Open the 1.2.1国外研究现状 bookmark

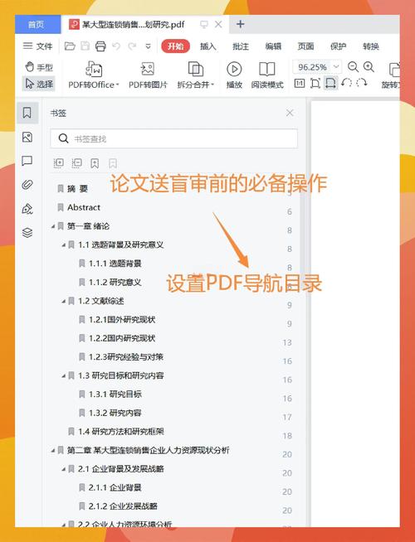pos(122,319)
